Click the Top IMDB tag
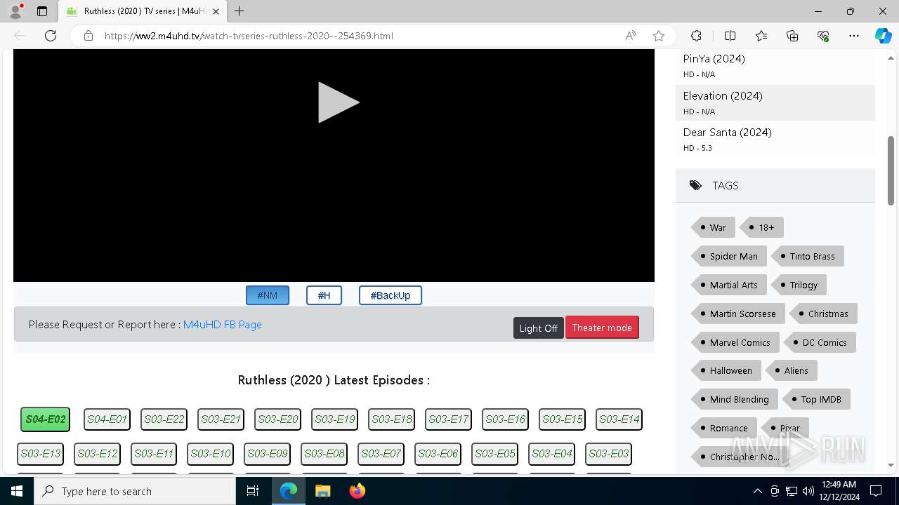The width and height of the screenshot is (899, 505). 817,399
